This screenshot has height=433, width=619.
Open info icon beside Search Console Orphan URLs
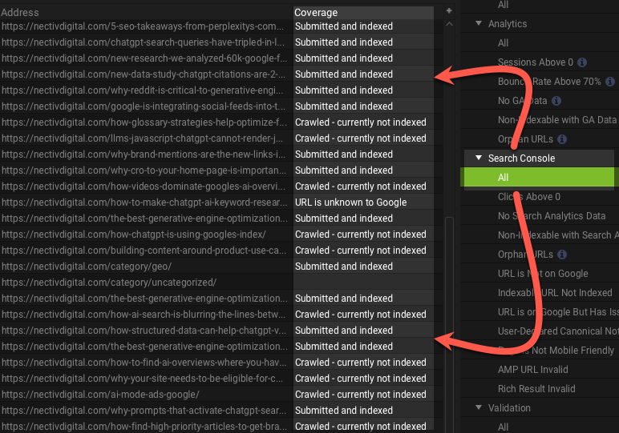tap(562, 255)
